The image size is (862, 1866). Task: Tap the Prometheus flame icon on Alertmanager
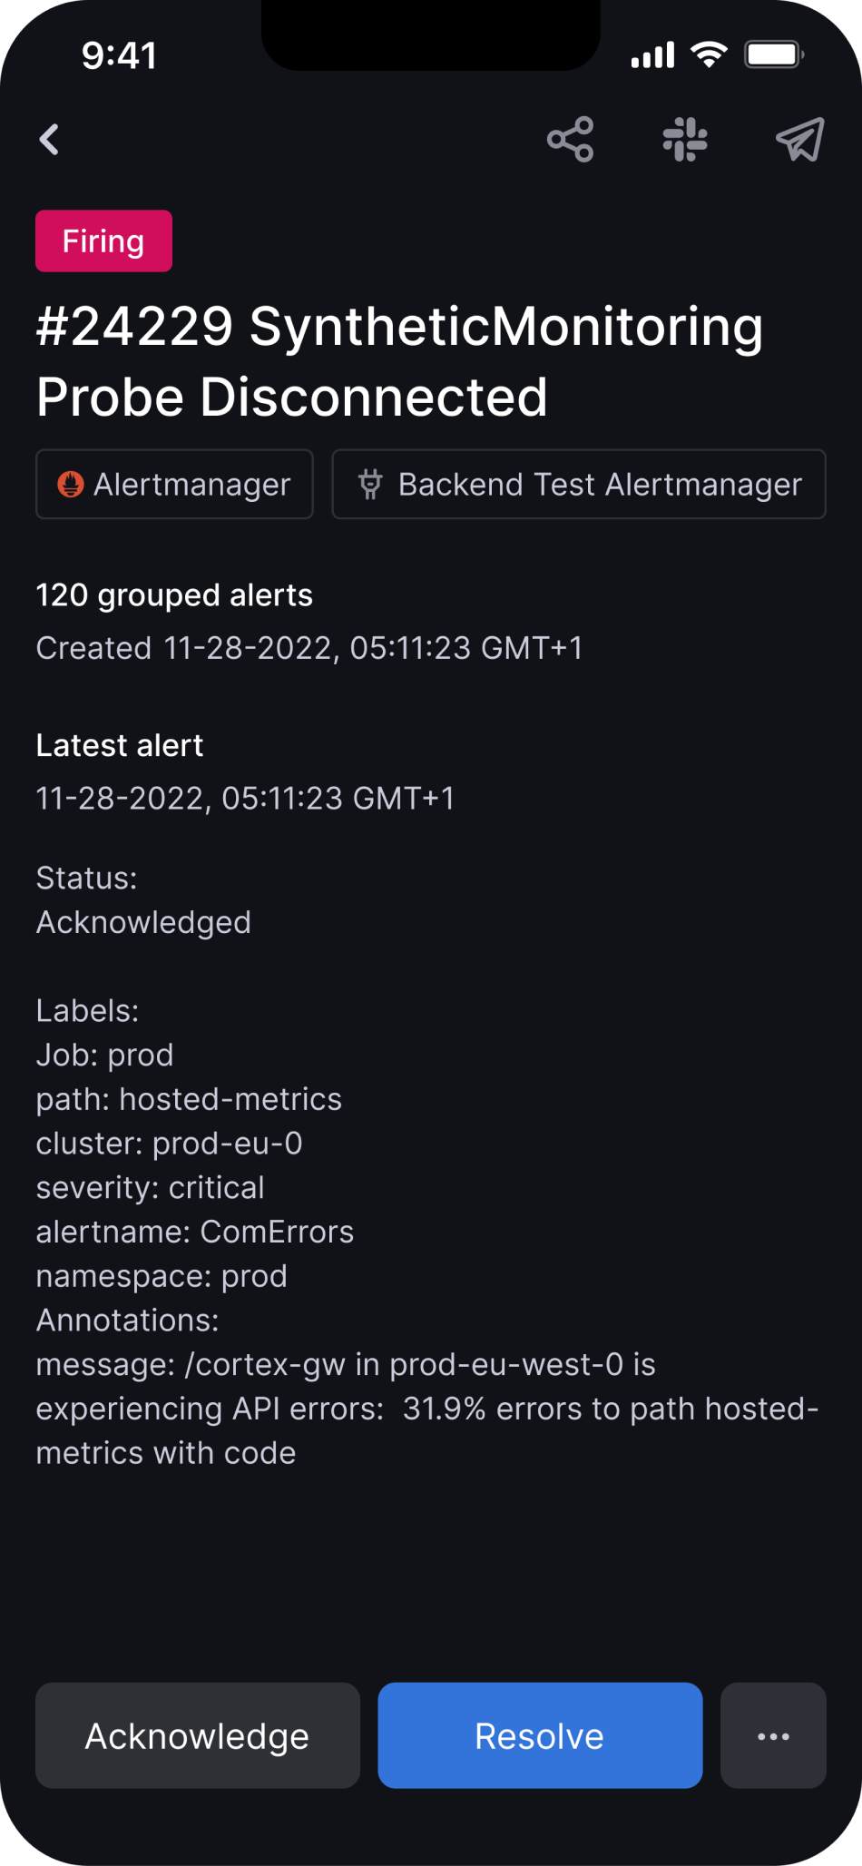71,485
